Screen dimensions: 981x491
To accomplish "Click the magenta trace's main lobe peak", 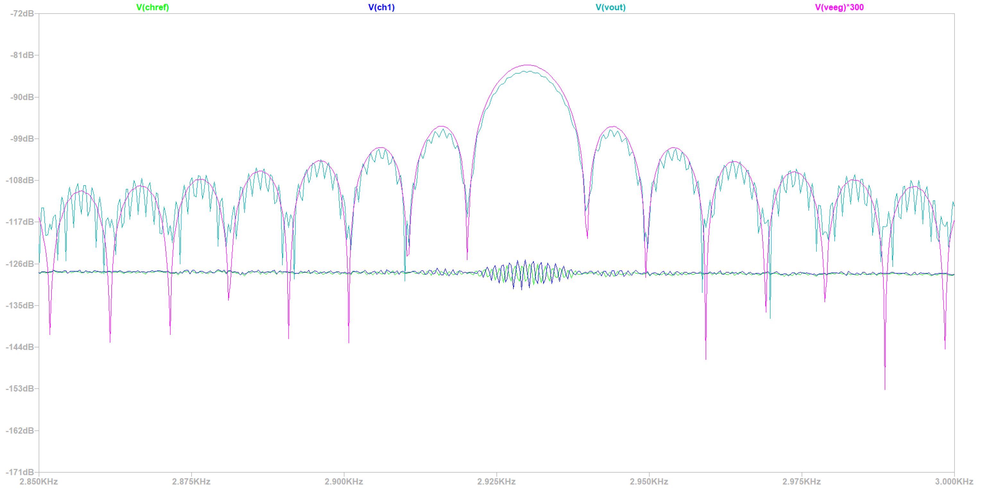I will click(x=528, y=65).
